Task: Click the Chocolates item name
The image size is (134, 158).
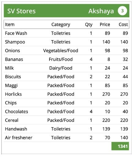Action: click(x=17, y=112)
